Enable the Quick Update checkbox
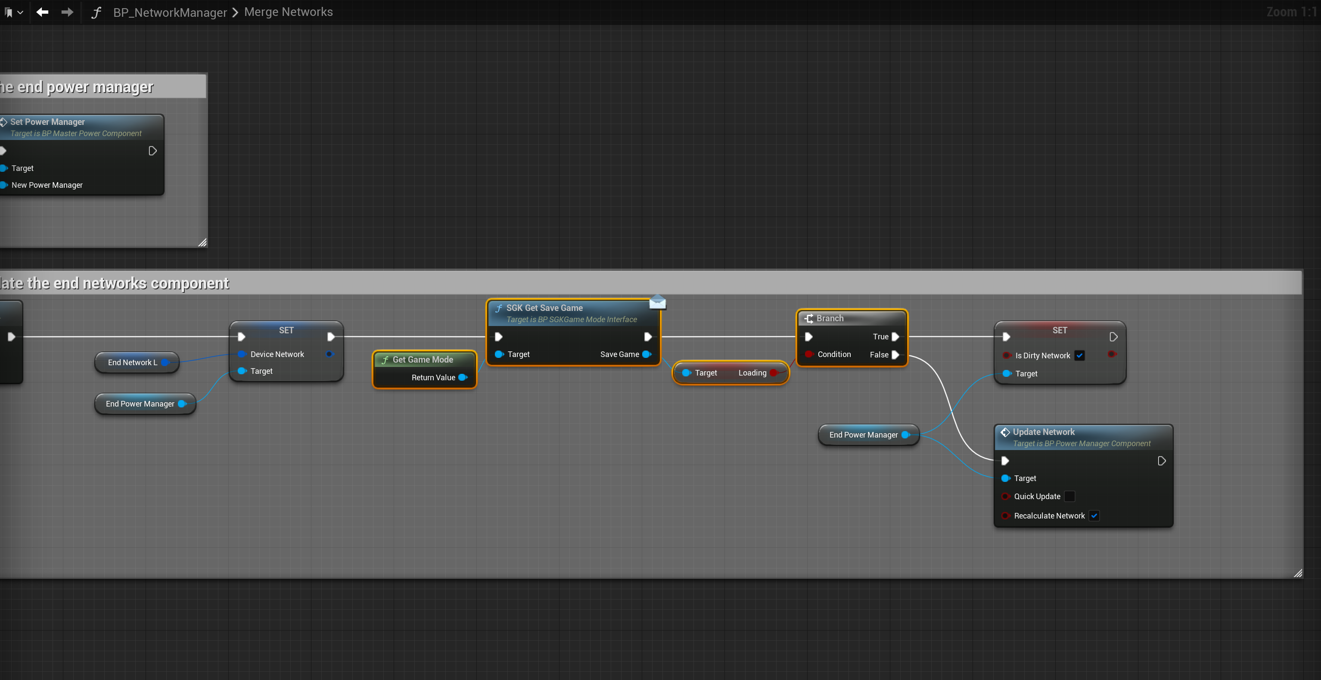Screen dimensions: 1321x680 [x=1069, y=496]
